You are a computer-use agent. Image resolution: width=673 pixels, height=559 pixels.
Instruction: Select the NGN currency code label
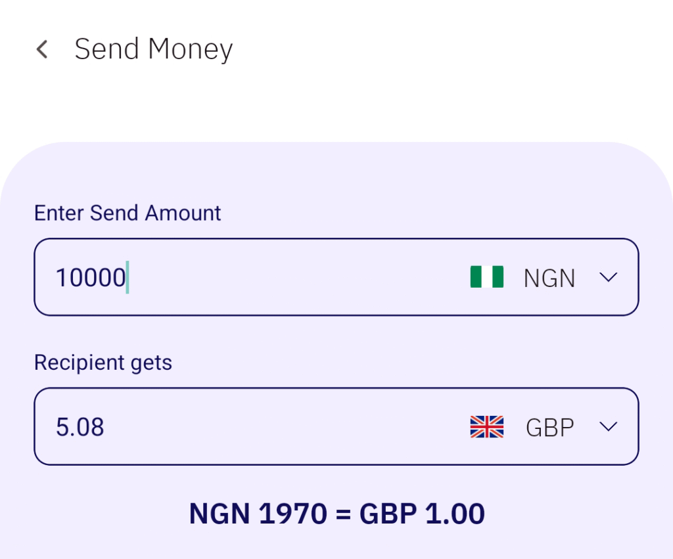[x=549, y=279]
